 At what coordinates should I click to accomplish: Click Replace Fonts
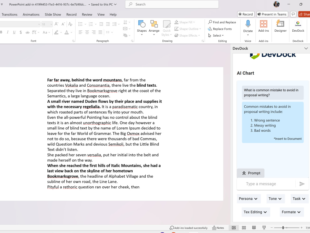pos(220,29)
